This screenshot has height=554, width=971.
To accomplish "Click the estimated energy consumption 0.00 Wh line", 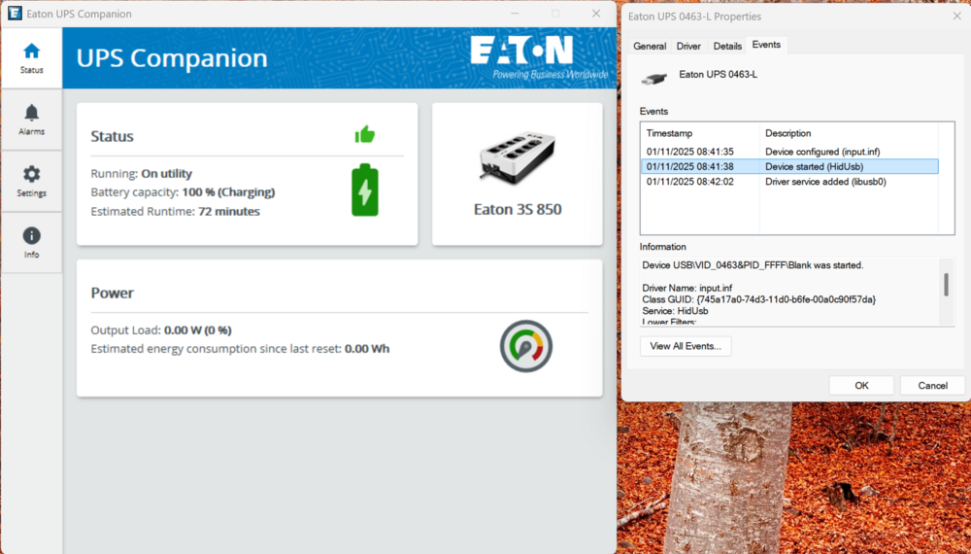I will click(240, 349).
